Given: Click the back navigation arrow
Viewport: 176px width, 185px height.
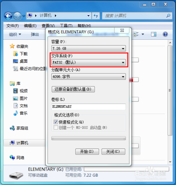Looking at the screenshot, I should (8, 16).
